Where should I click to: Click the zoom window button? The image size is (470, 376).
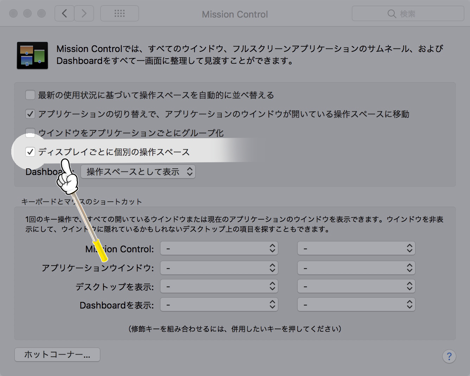pos(42,13)
